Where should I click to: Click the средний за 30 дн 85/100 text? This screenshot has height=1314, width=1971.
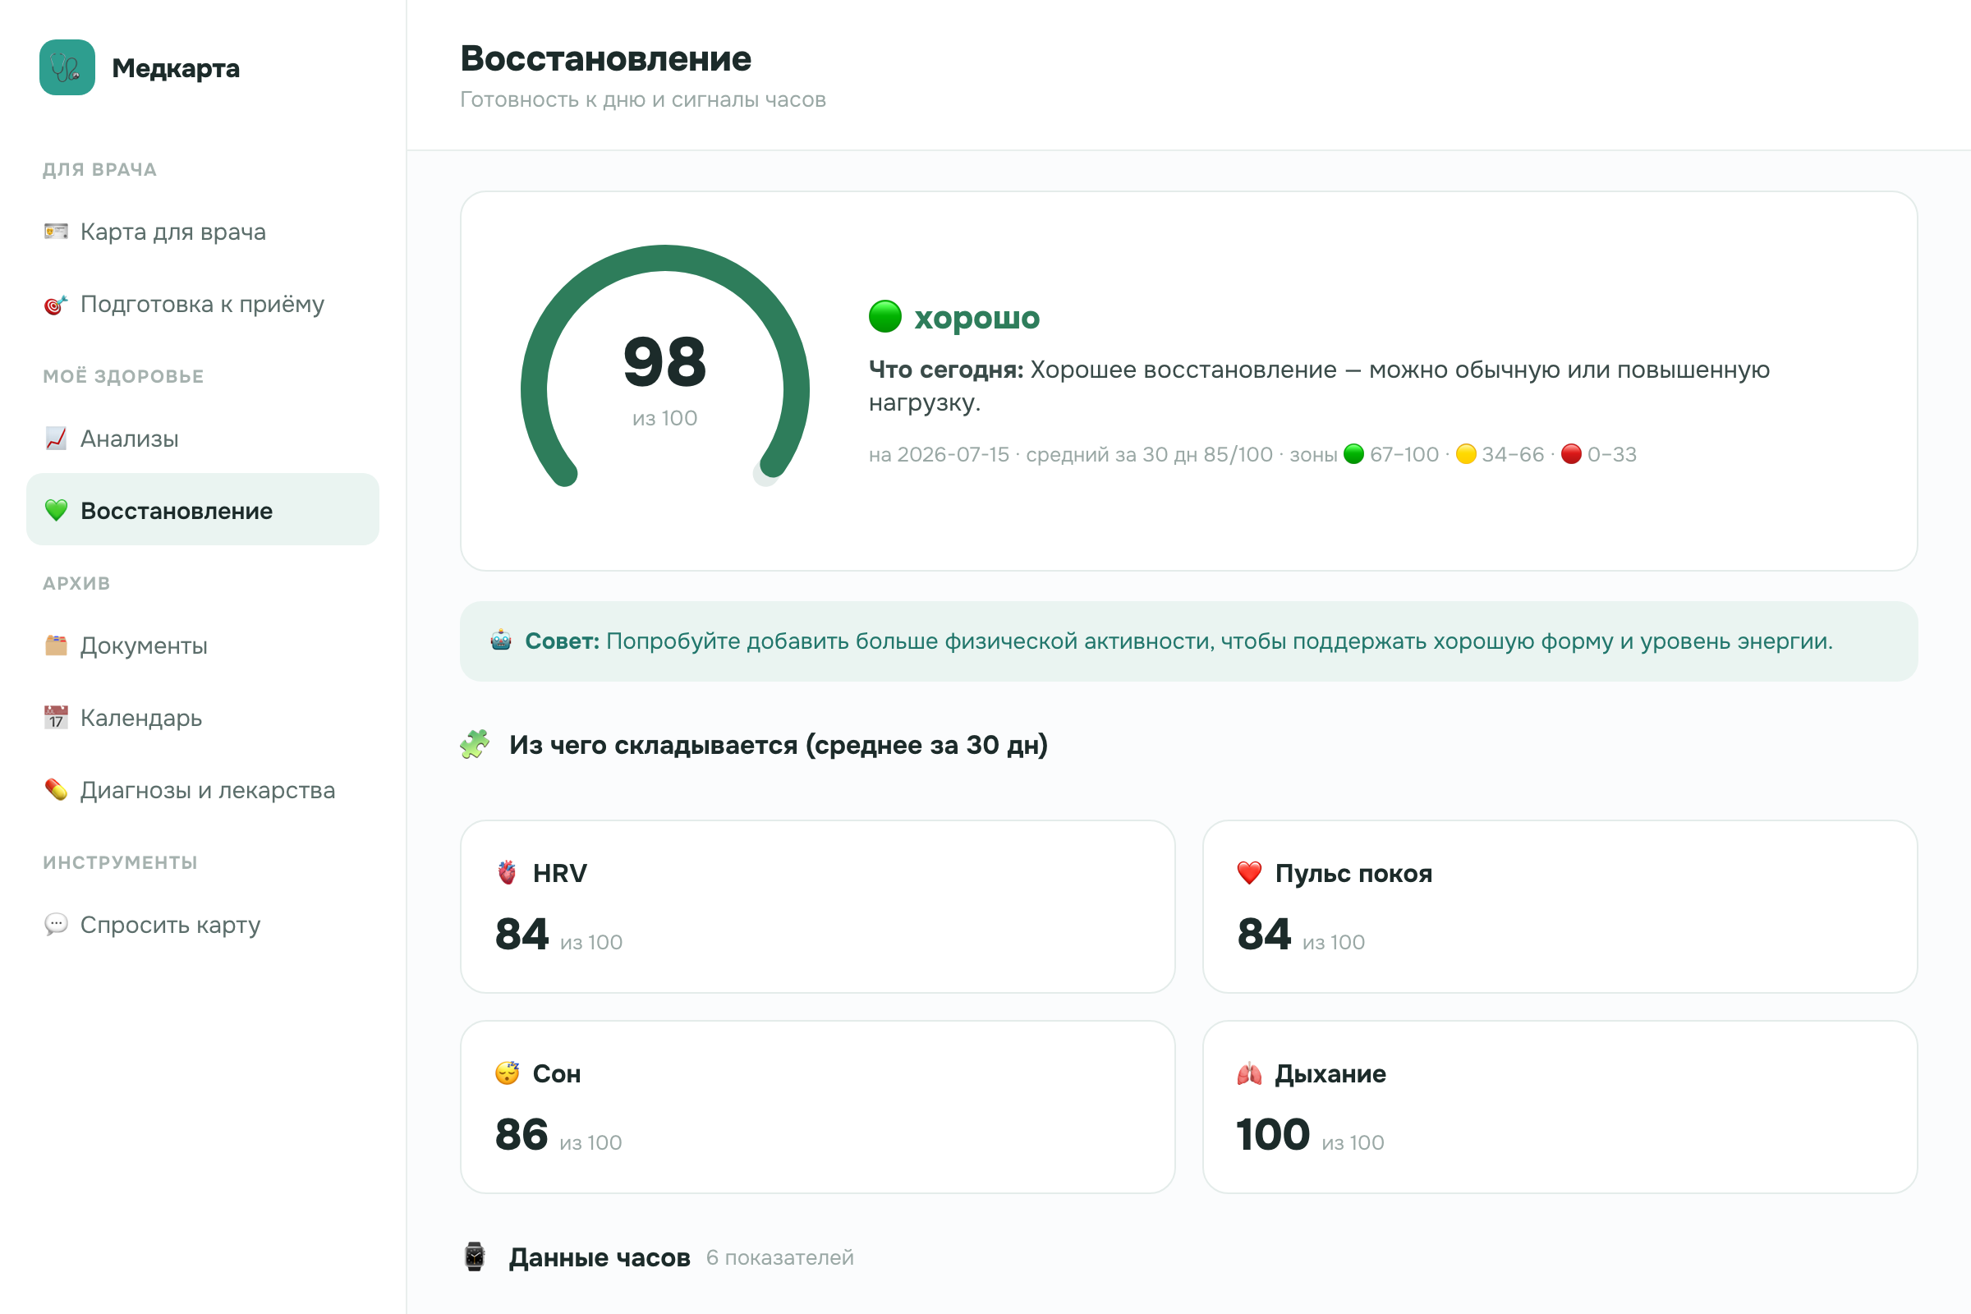tap(1150, 454)
